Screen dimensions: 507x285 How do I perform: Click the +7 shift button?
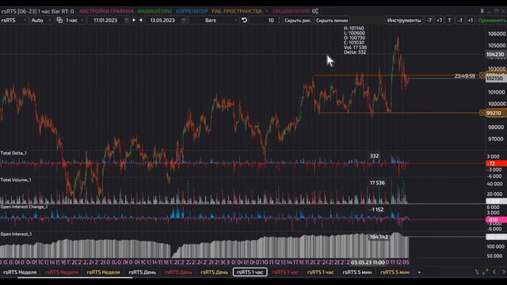(439, 20)
